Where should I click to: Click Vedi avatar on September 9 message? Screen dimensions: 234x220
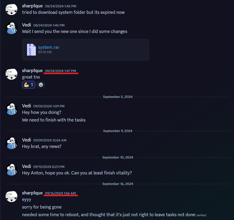(11, 143)
